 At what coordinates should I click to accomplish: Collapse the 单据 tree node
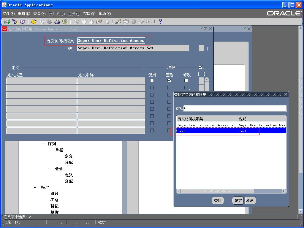(49, 150)
